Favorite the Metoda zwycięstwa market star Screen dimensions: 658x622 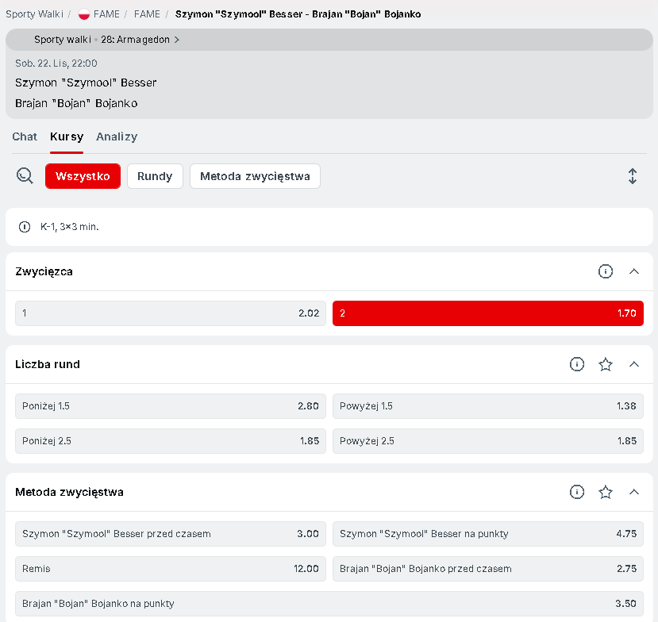[606, 492]
